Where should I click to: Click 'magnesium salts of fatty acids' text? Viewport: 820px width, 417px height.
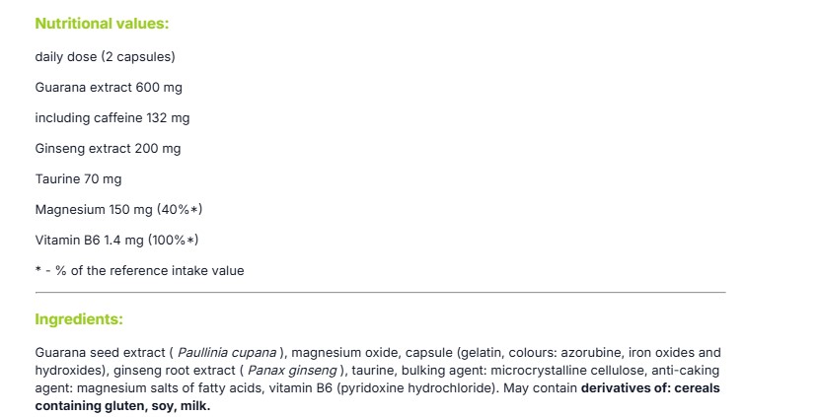coord(174,388)
